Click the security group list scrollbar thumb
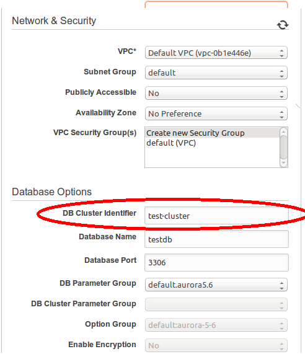This screenshot has height=354, width=305. [283, 147]
